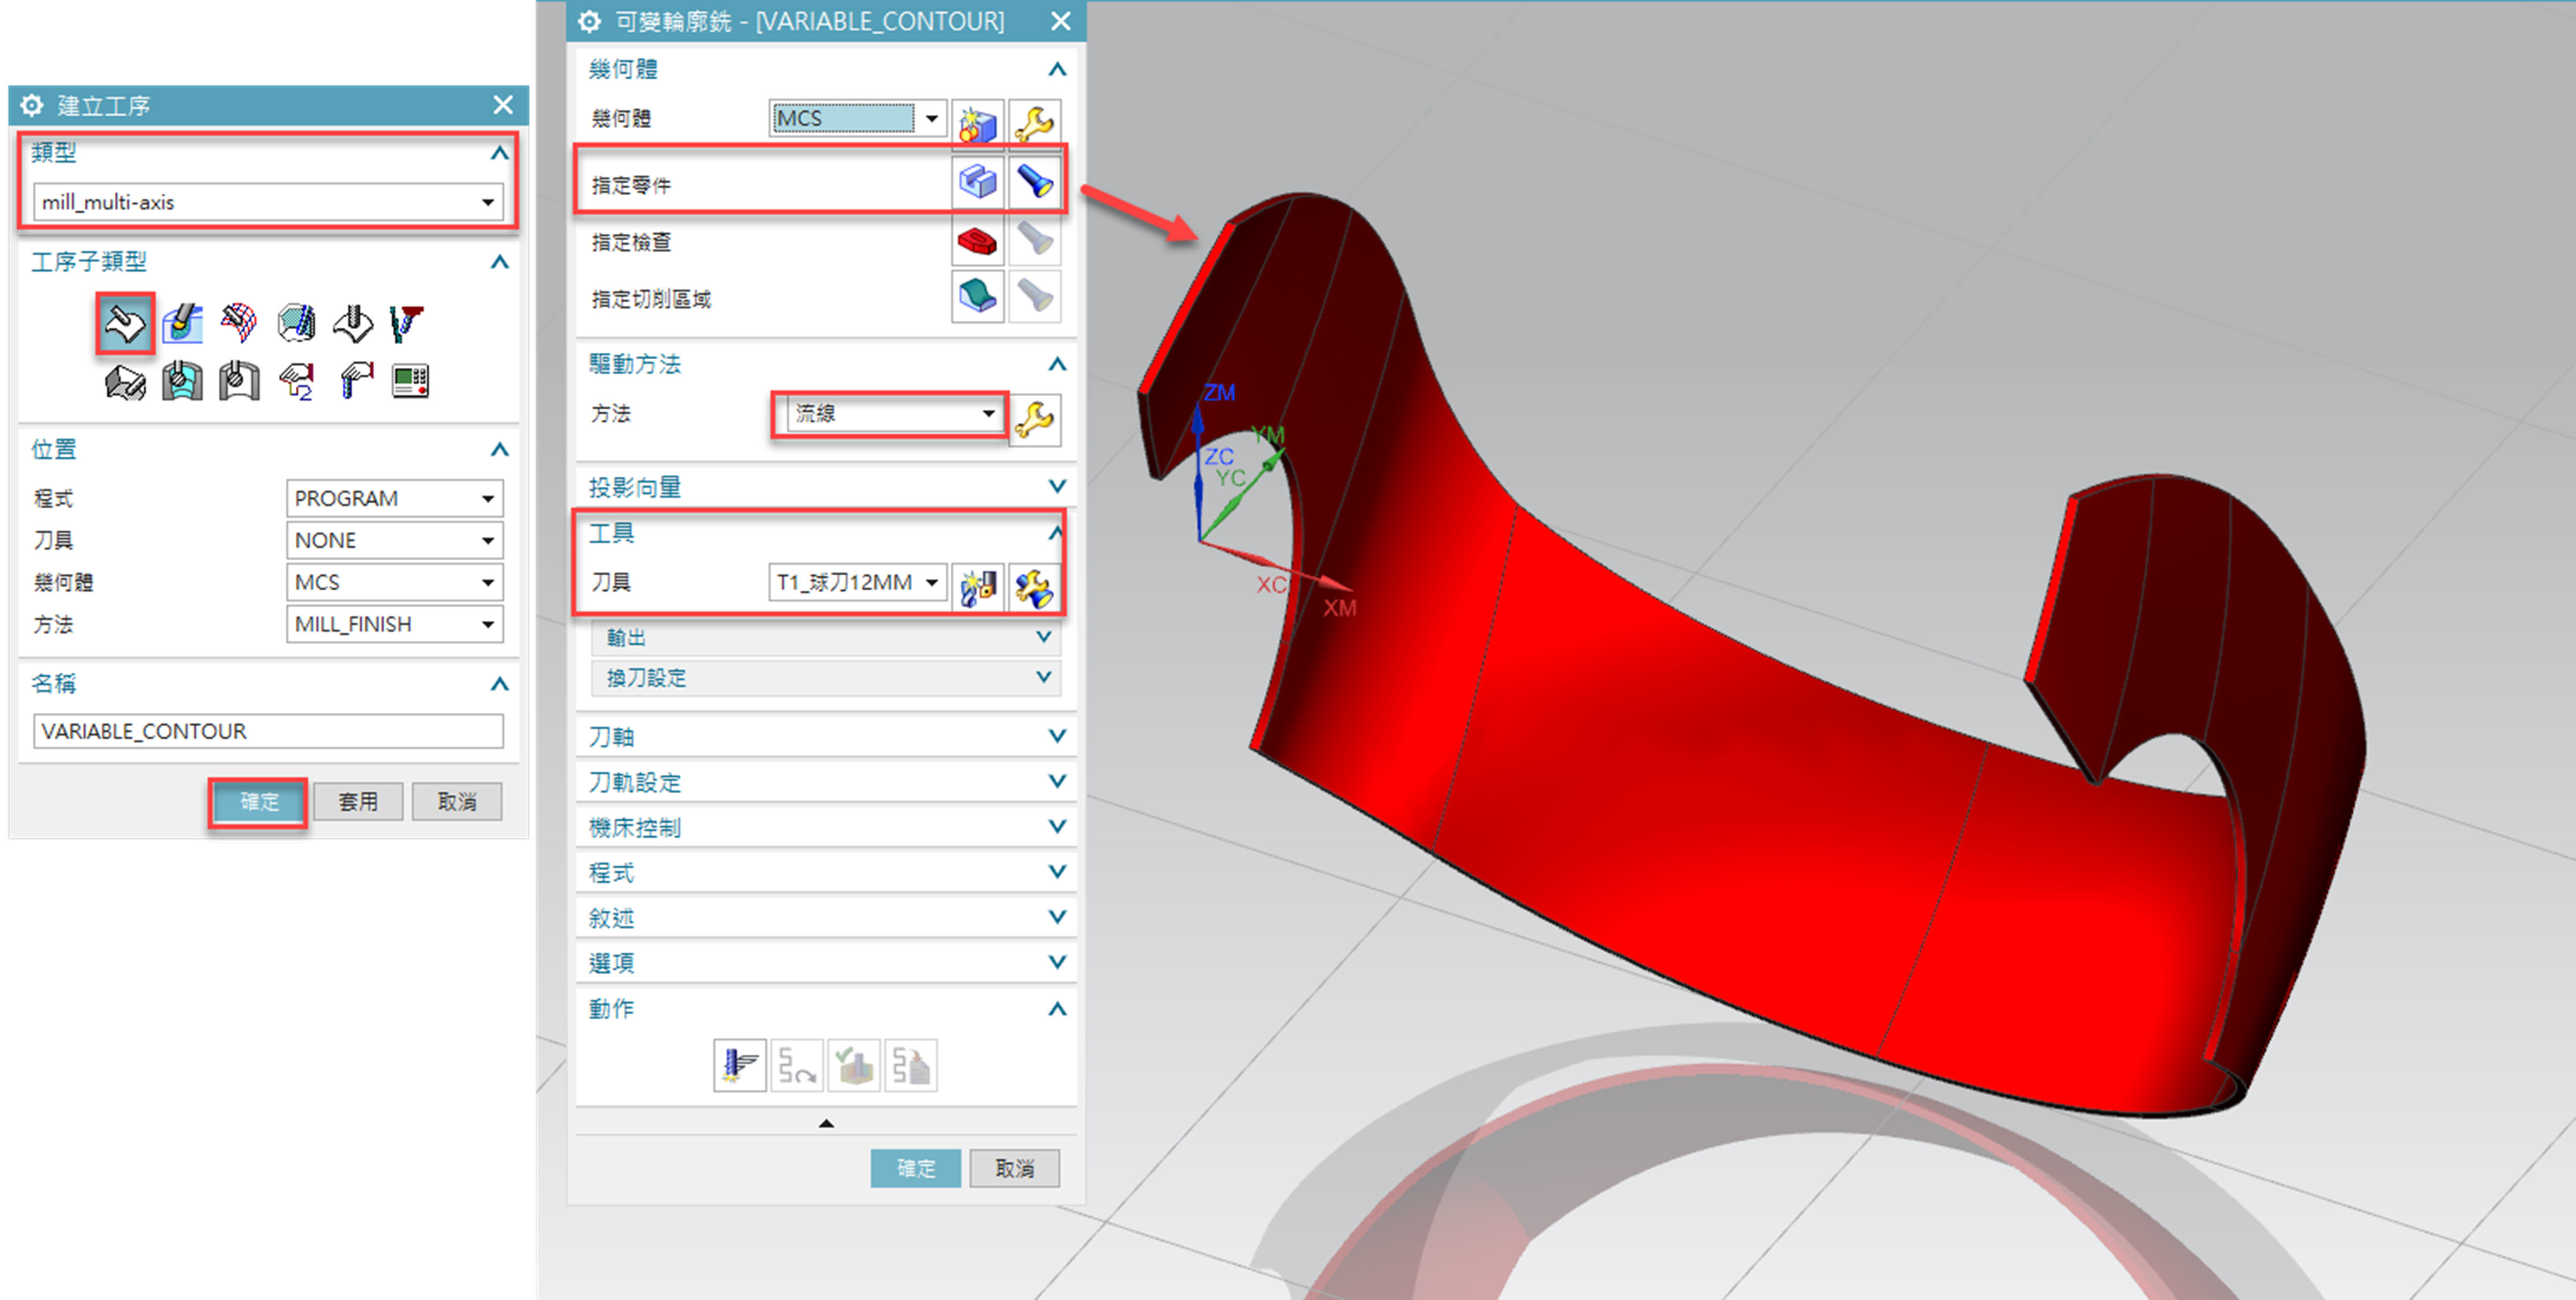Click 套用 in the 建立工序 dialog

point(358,802)
